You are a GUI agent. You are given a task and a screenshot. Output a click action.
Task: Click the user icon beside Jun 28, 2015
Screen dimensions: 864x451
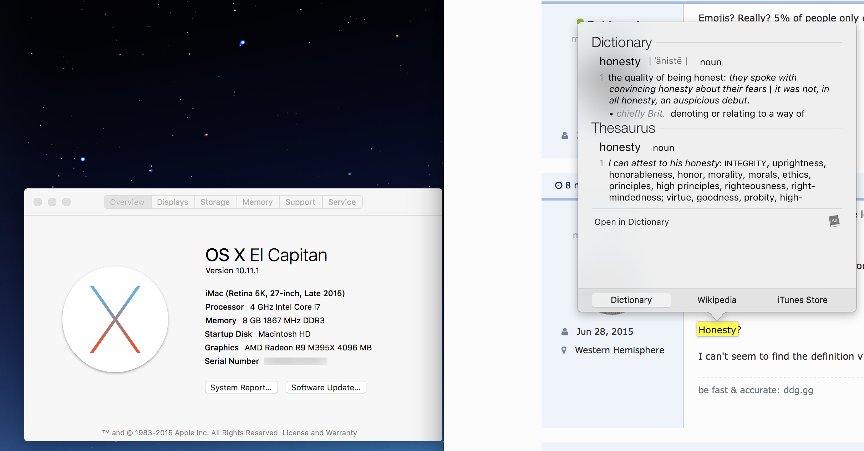click(565, 332)
